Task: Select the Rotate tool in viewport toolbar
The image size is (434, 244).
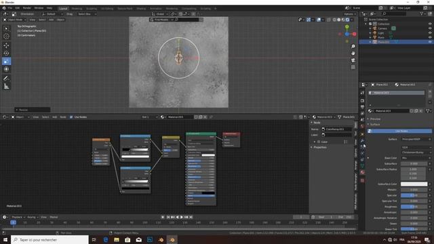Action: 6,53
